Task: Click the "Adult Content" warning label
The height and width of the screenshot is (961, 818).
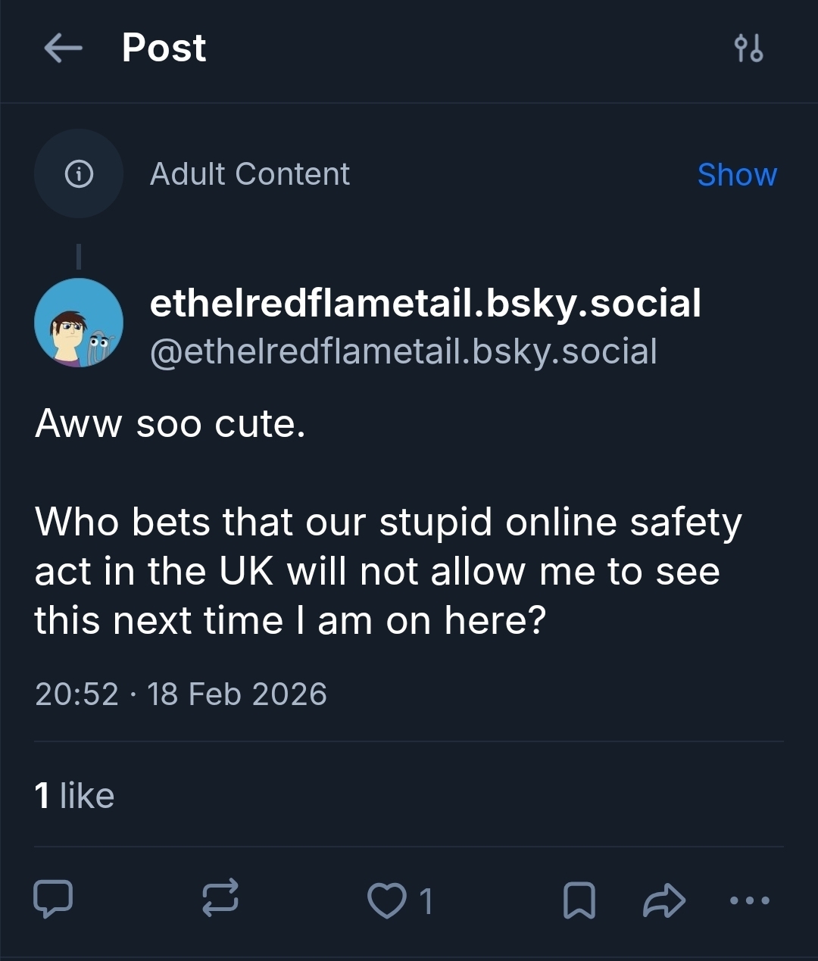Action: [249, 174]
